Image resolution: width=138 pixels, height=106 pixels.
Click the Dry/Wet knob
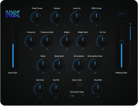[x=98, y=89]
